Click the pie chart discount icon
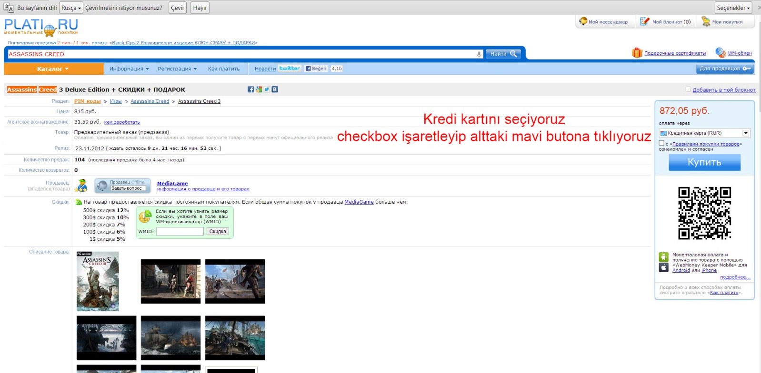The height and width of the screenshot is (373, 761). point(145,216)
